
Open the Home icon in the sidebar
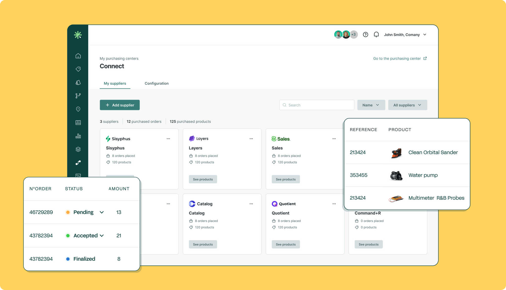pyautogui.click(x=78, y=56)
